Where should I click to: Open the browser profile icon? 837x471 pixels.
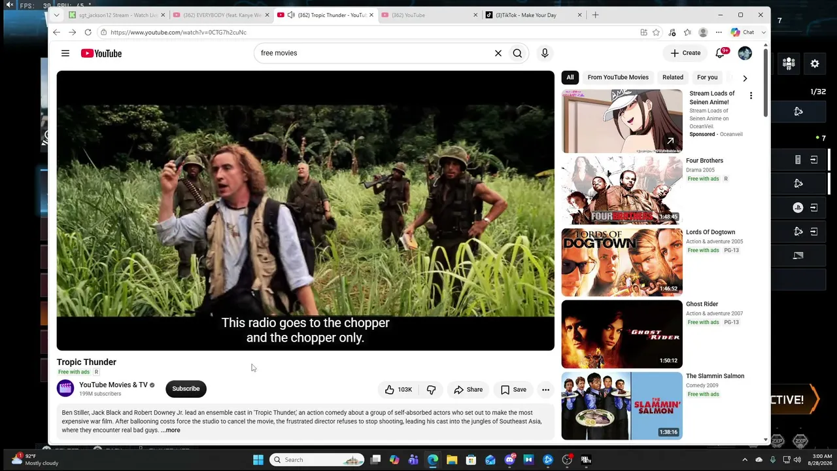(x=703, y=32)
